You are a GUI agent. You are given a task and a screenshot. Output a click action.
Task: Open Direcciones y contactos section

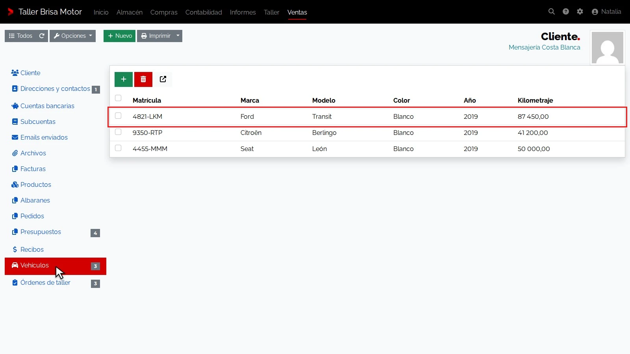(x=56, y=88)
